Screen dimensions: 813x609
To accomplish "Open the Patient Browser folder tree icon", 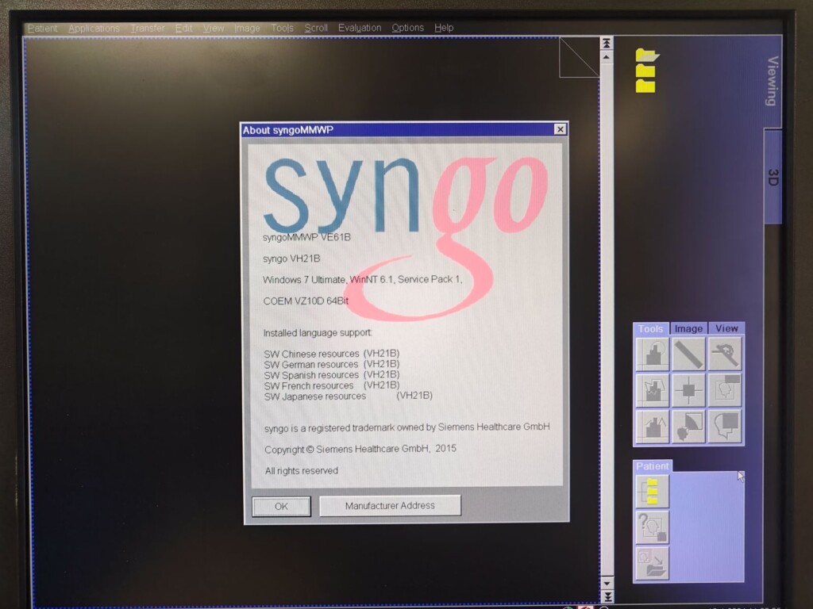I will click(652, 491).
